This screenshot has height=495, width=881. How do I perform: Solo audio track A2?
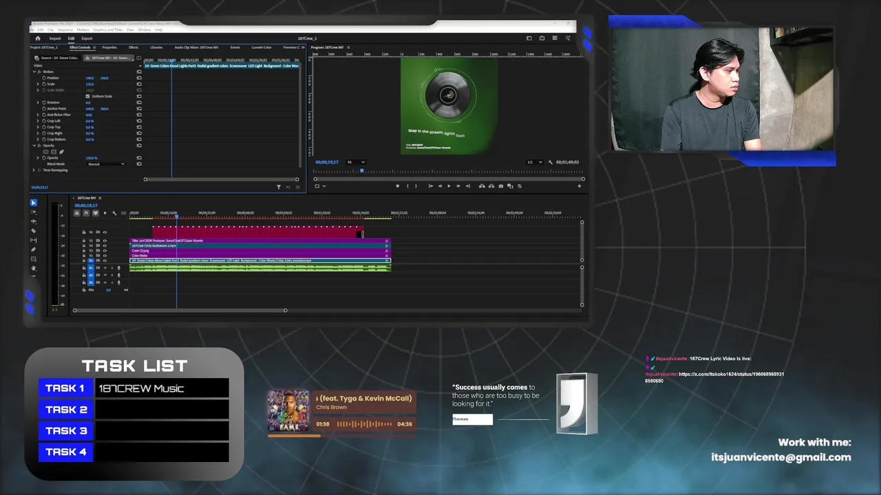click(x=112, y=275)
